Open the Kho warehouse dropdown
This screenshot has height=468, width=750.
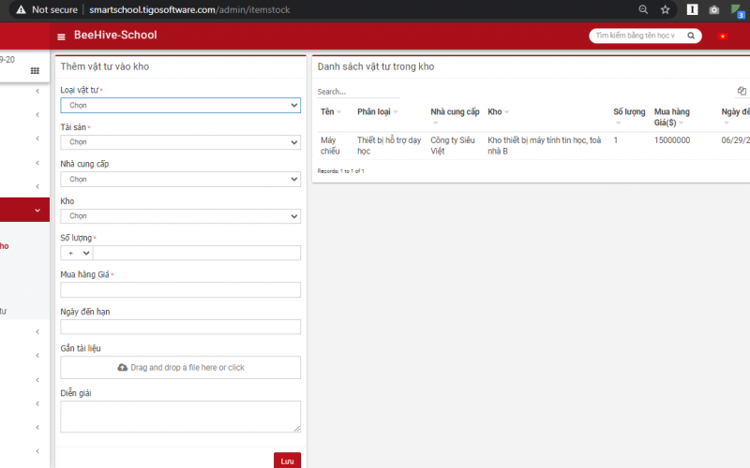pos(180,216)
